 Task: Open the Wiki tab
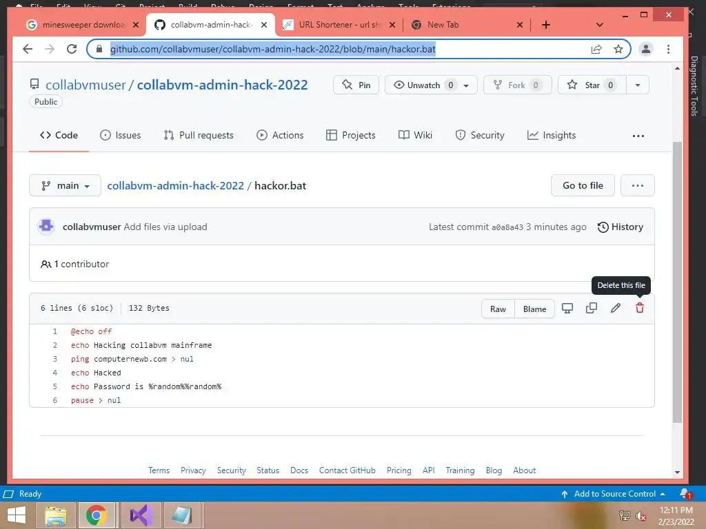click(415, 135)
